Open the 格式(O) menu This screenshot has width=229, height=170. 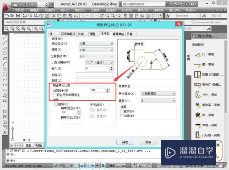[80, 10]
